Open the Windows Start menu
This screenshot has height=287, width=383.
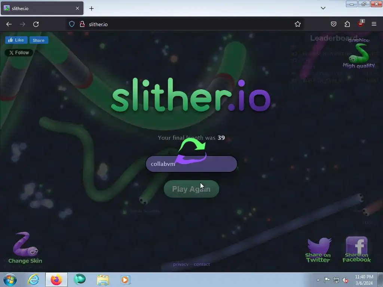coord(10,280)
